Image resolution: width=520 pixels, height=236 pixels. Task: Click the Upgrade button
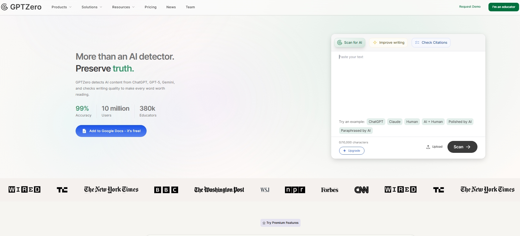tap(352, 151)
